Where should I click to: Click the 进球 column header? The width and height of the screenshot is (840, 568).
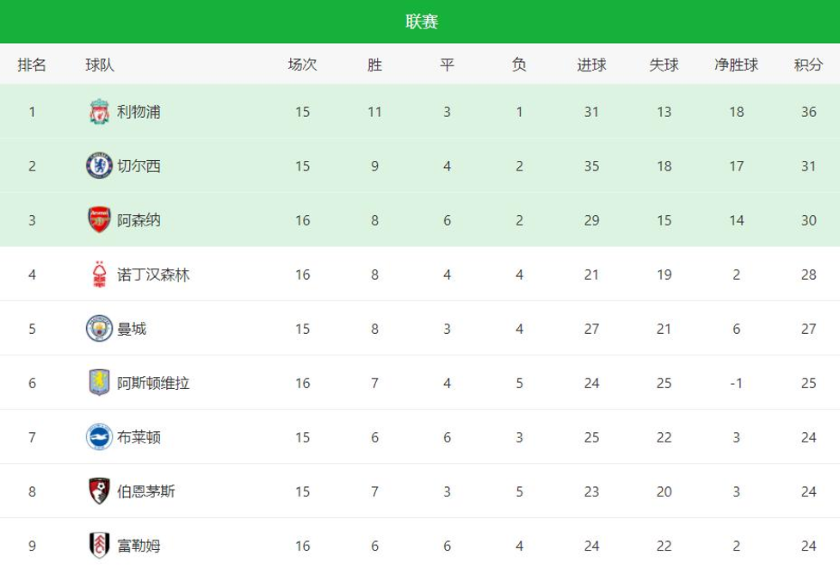(591, 65)
